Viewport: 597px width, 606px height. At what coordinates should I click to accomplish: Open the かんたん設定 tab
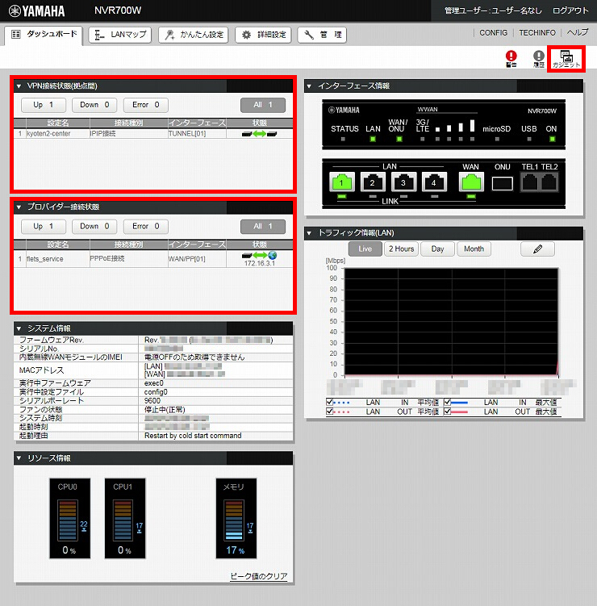[x=194, y=35]
